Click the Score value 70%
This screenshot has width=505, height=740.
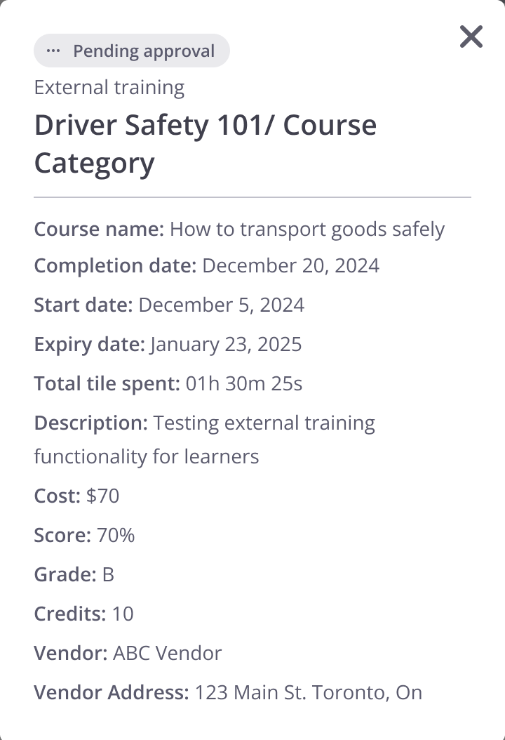click(116, 536)
